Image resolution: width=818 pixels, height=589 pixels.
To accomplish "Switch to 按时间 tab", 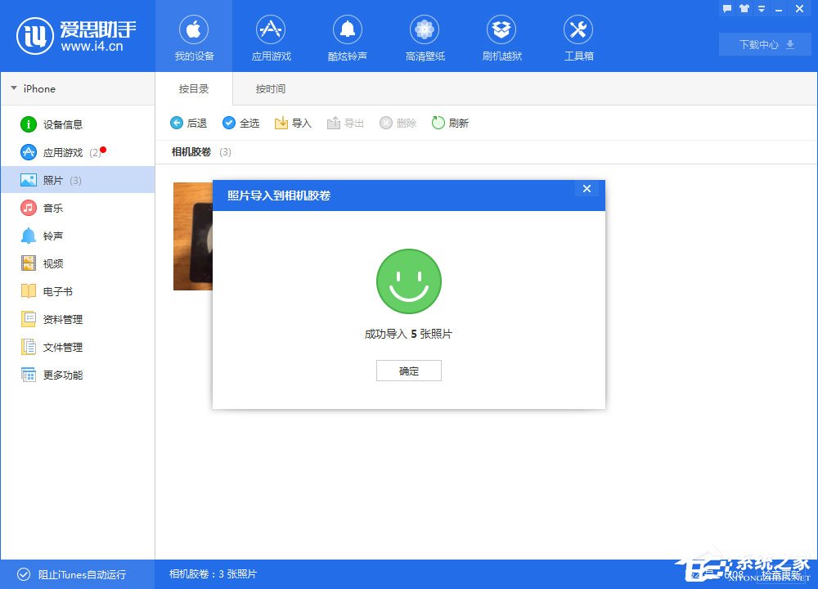I will [x=270, y=88].
